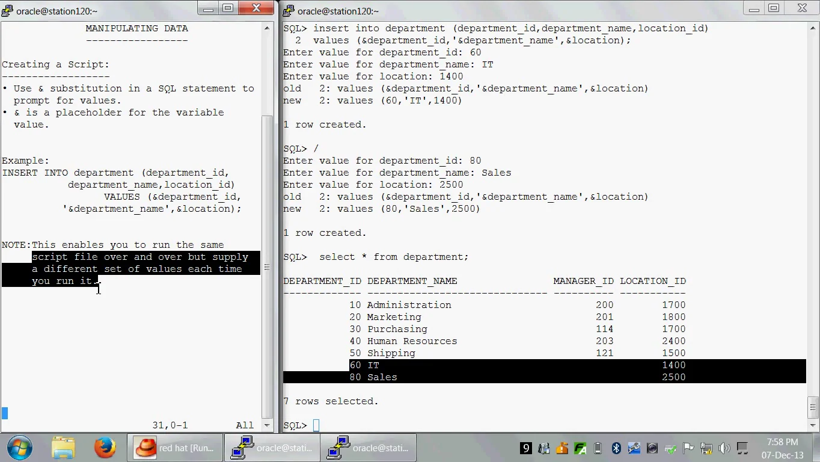This screenshot has height=462, width=820.
Task: Click the final SQL> prompt cursor
Action: [316, 425]
